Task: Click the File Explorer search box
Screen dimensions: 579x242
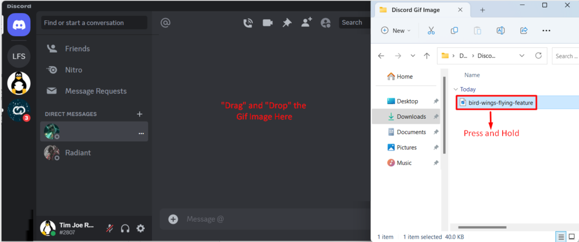Action: pyautogui.click(x=565, y=56)
